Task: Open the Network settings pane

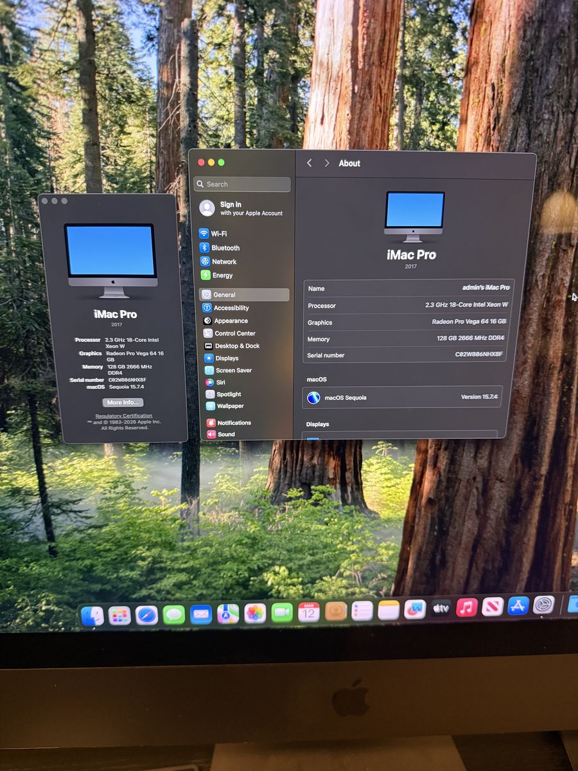Action: pos(223,262)
